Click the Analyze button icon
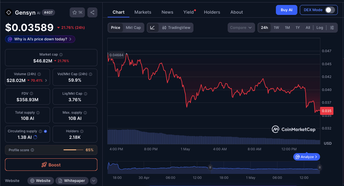This screenshot has width=344, height=186. tap(297, 157)
